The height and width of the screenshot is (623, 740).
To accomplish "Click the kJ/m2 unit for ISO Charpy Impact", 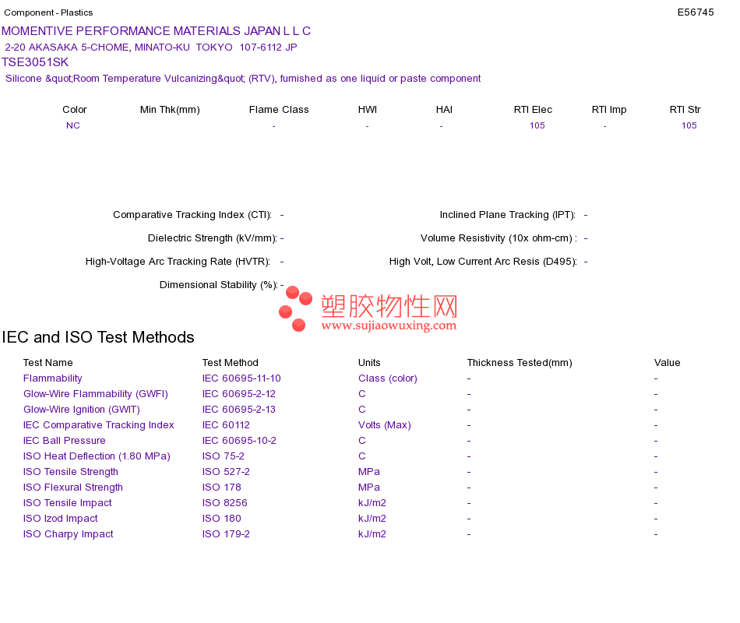I will click(x=372, y=534).
